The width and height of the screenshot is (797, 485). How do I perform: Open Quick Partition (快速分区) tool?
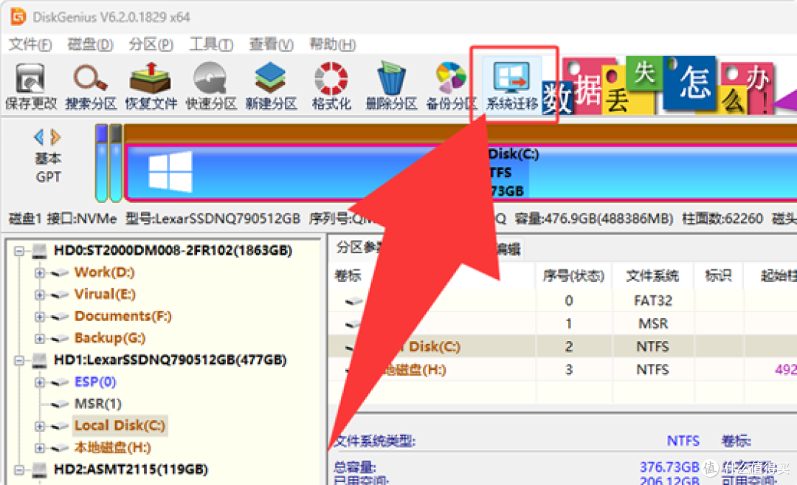click(210, 86)
